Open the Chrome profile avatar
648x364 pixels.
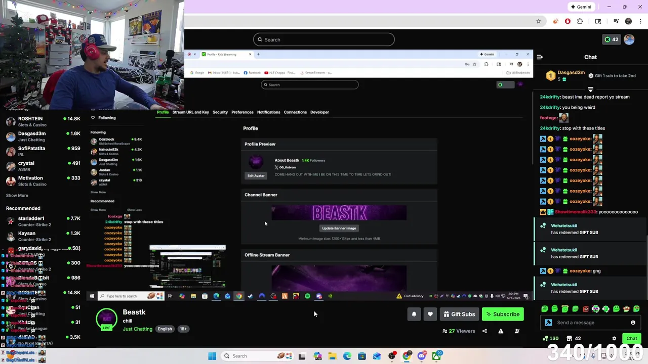(x=628, y=21)
